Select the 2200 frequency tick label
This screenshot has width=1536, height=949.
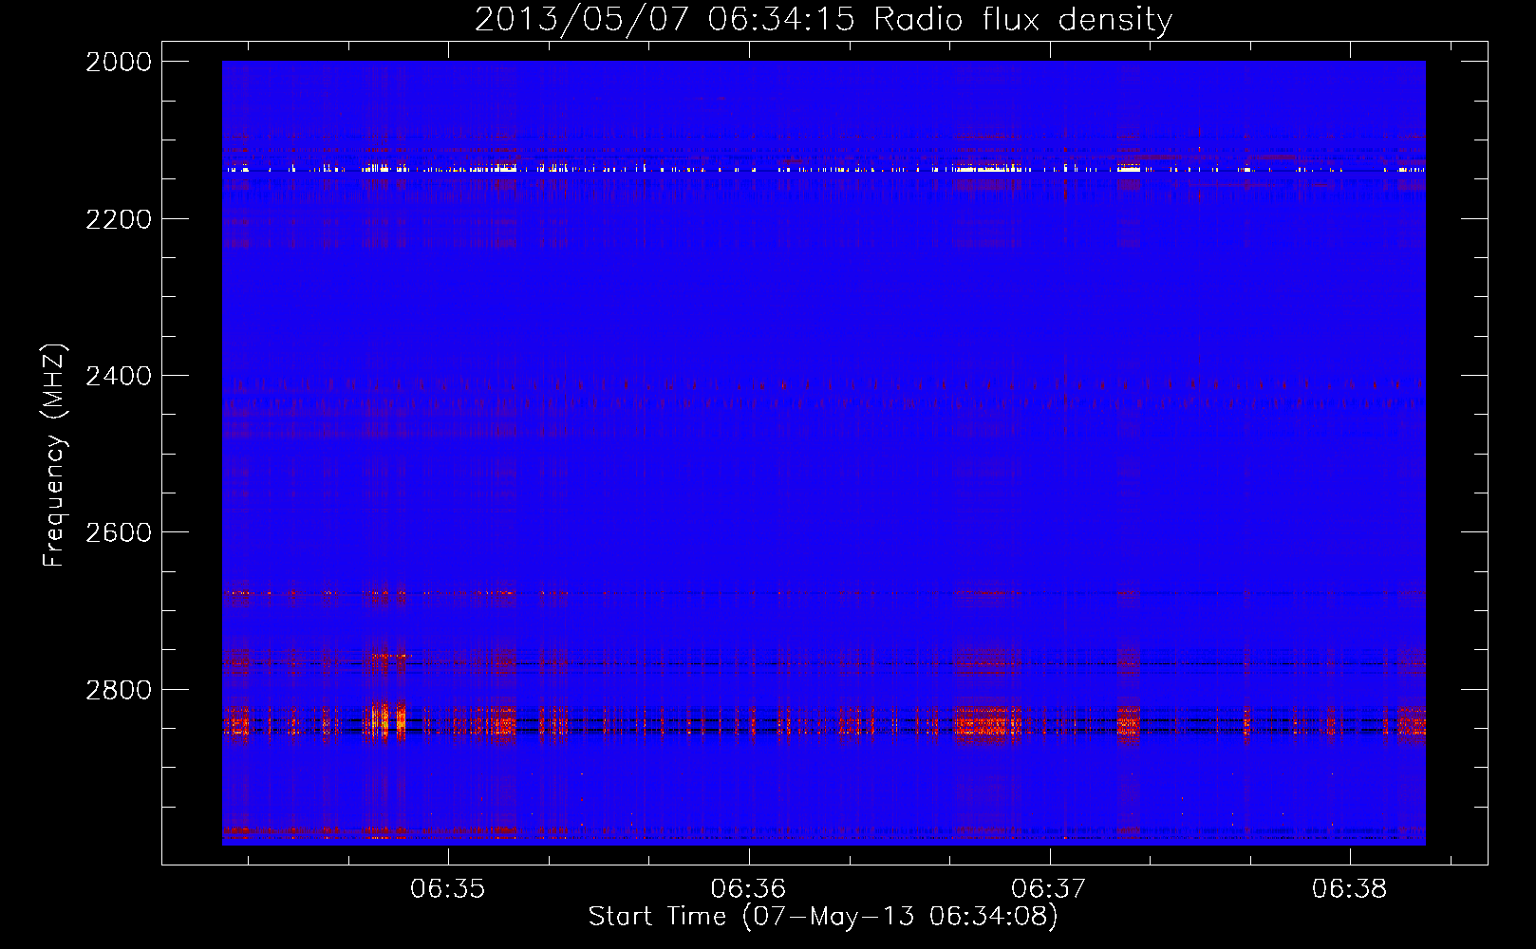[x=119, y=219]
